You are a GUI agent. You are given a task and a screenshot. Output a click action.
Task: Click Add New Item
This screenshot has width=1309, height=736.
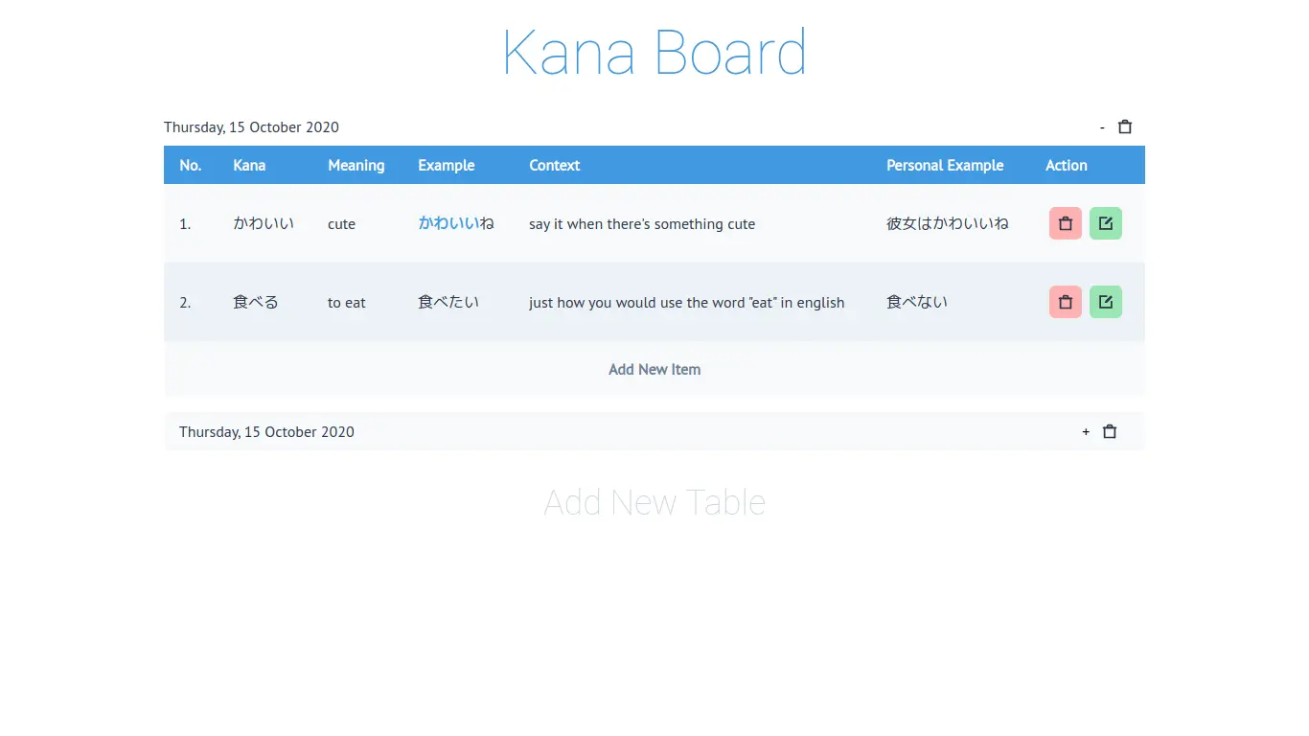(654, 369)
